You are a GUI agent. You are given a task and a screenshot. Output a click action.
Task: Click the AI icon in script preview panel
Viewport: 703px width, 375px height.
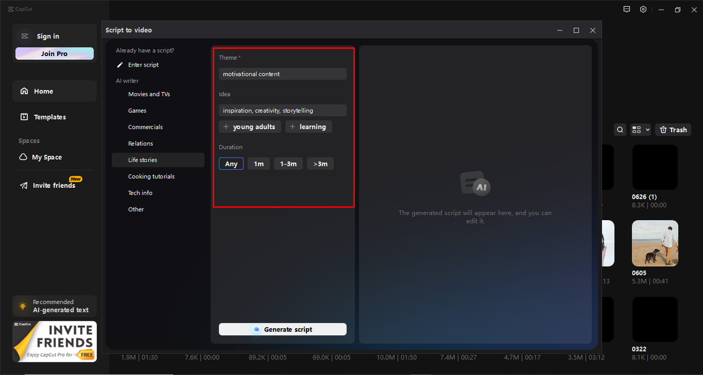click(x=475, y=183)
